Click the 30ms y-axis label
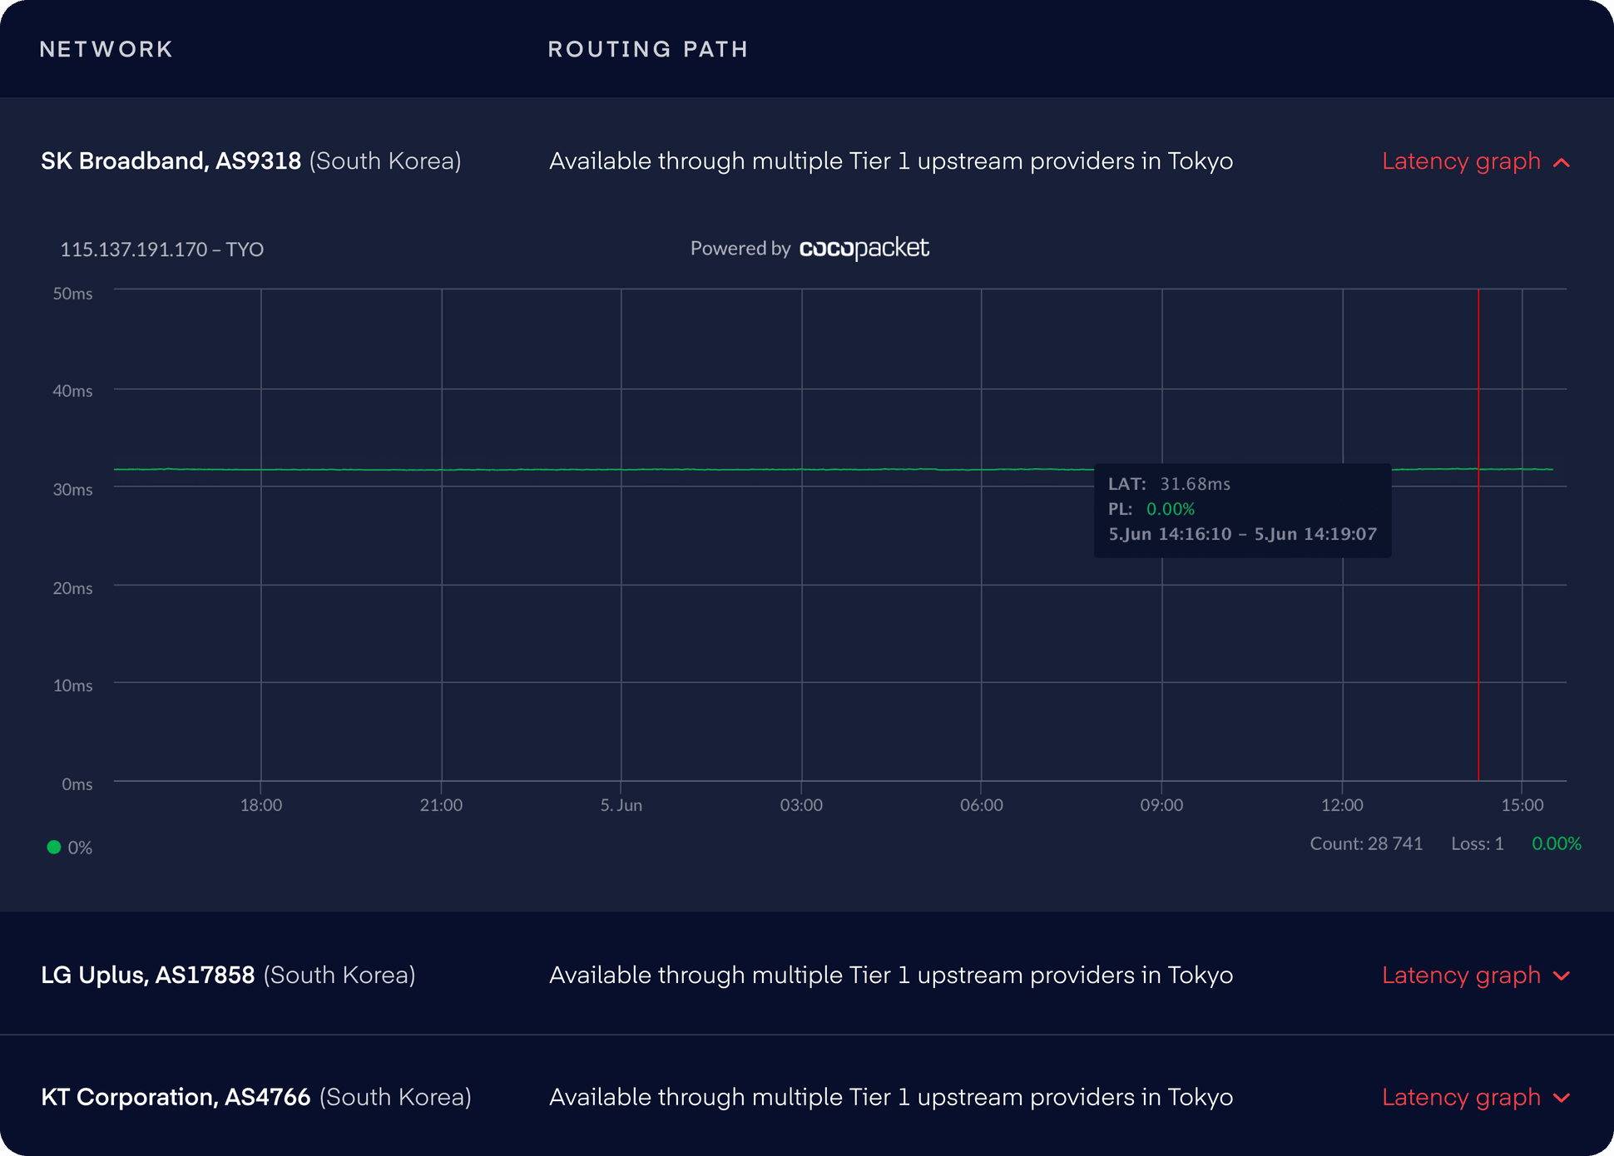This screenshot has height=1156, width=1614. 72,490
